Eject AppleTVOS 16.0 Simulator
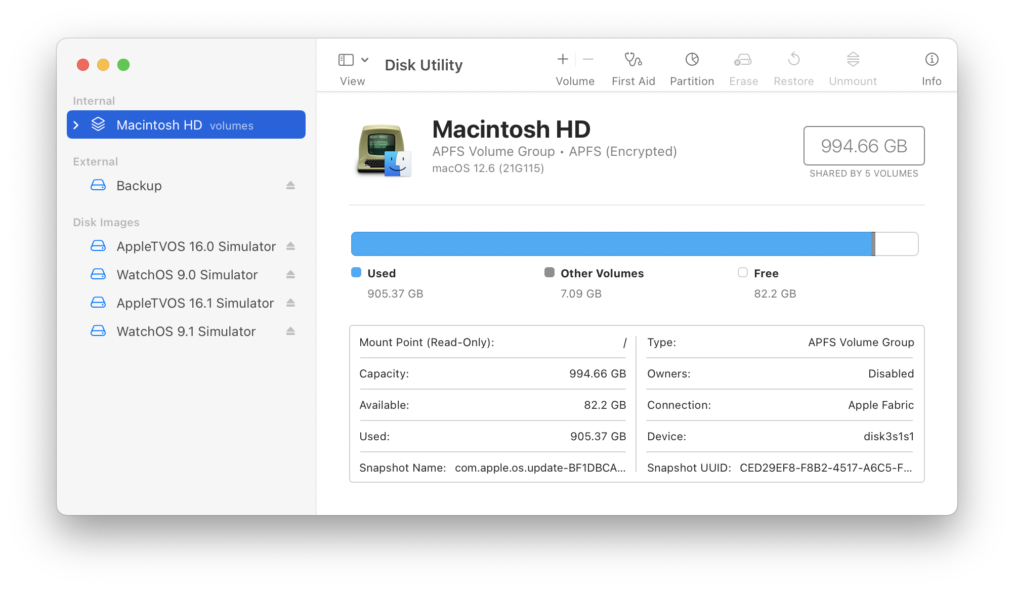 coord(290,246)
